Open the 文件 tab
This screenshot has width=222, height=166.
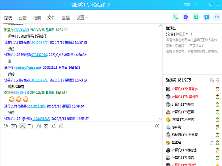coord(51,18)
